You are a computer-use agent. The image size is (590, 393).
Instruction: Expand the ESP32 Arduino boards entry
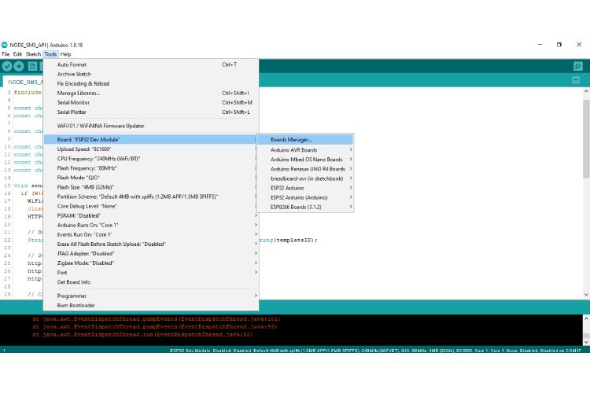coord(305,188)
